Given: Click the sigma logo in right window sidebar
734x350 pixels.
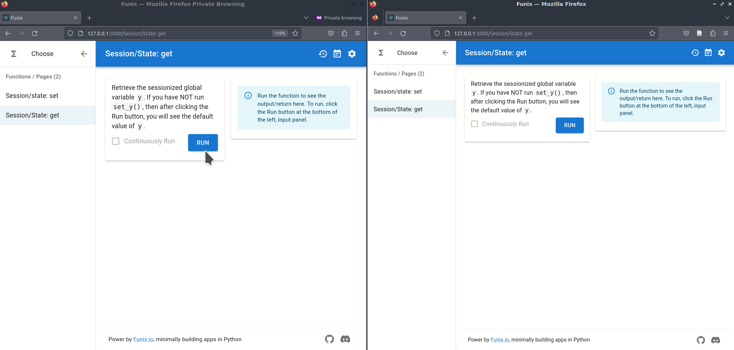Looking at the screenshot, I should 381,53.
